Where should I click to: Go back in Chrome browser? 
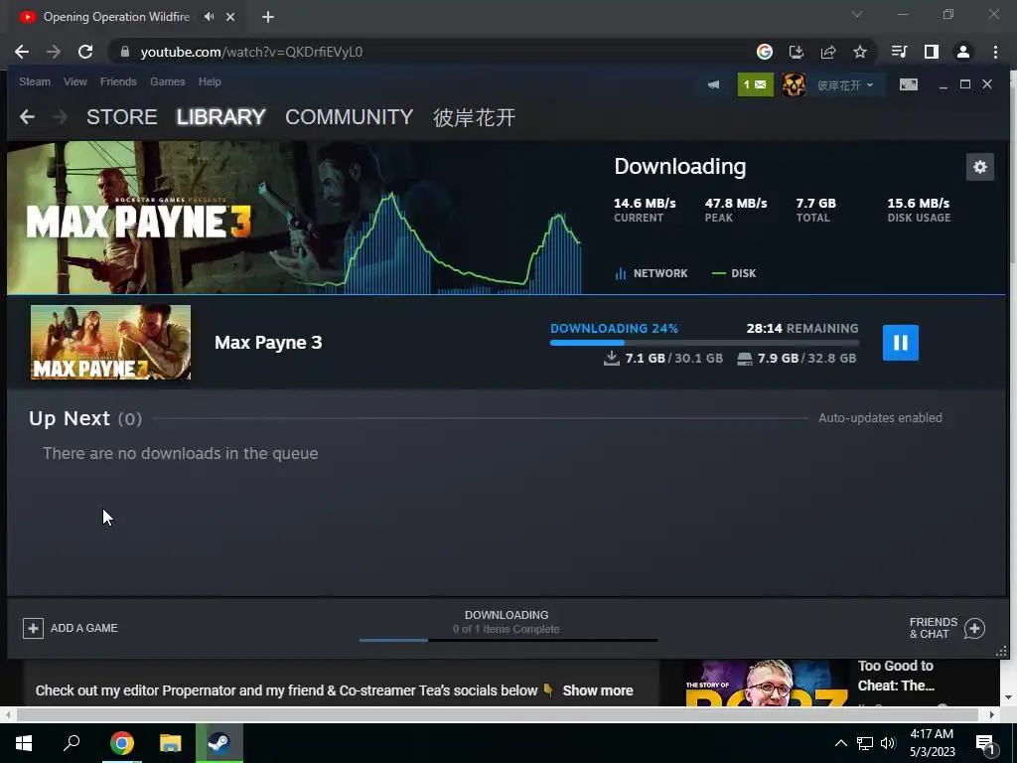tap(22, 52)
